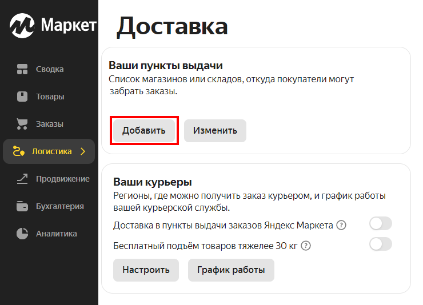Open the Товары menu section
The height and width of the screenshot is (305, 423).
tap(50, 97)
